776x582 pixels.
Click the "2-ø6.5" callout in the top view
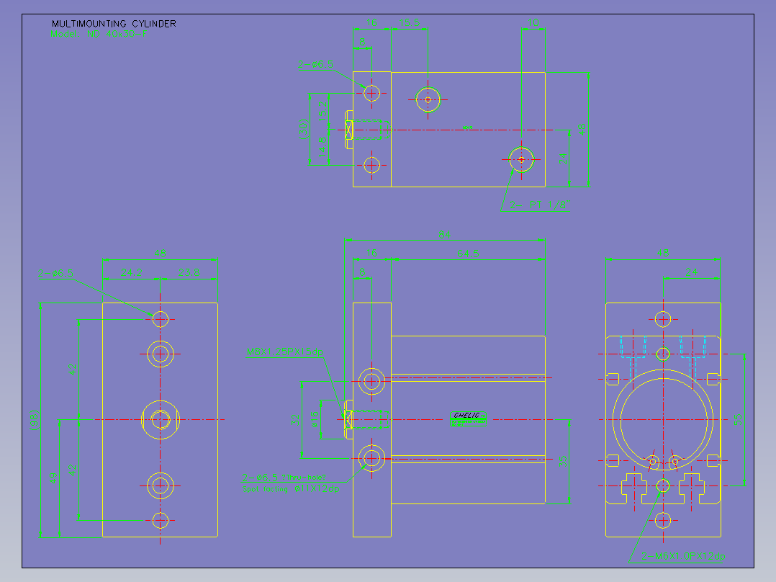[x=315, y=64]
